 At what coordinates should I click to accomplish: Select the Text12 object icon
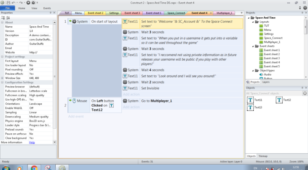pyautogui.click(x=279, y=100)
